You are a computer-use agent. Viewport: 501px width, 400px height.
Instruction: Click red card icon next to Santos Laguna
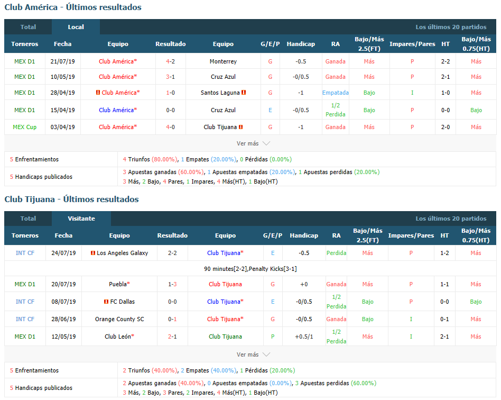pyautogui.click(x=244, y=93)
